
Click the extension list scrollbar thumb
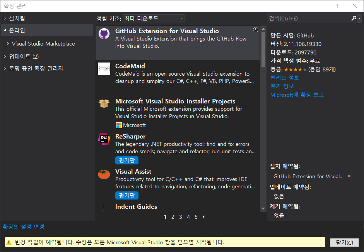[263, 49]
